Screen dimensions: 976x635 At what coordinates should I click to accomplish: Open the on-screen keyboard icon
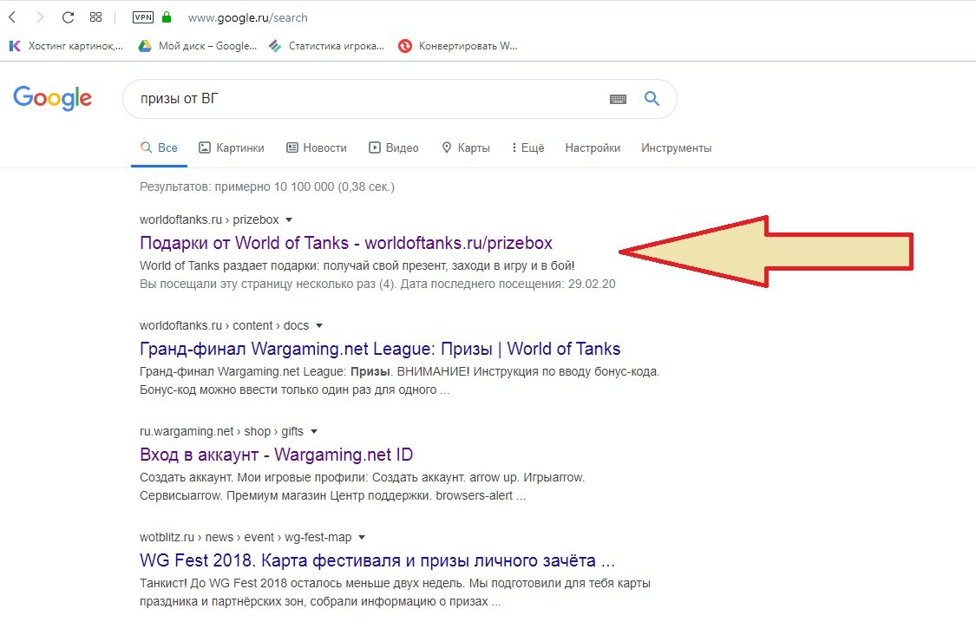click(x=617, y=99)
